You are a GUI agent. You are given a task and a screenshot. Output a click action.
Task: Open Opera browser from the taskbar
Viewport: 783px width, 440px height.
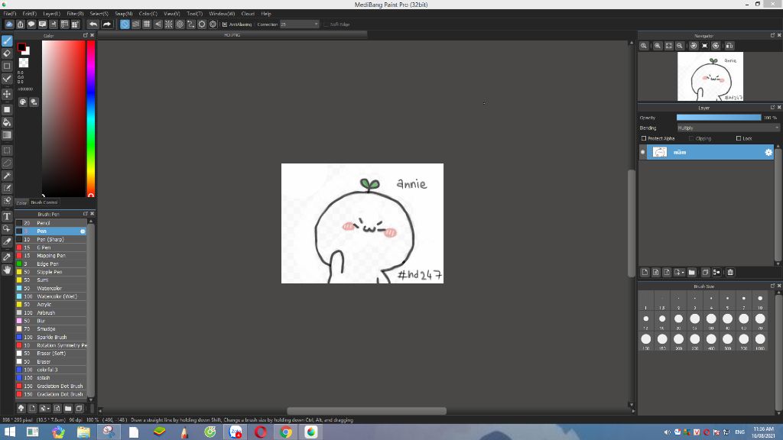pos(260,432)
